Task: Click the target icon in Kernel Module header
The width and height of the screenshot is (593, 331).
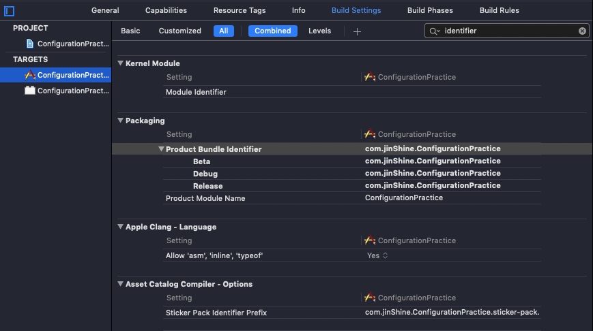Action: [x=370, y=77]
